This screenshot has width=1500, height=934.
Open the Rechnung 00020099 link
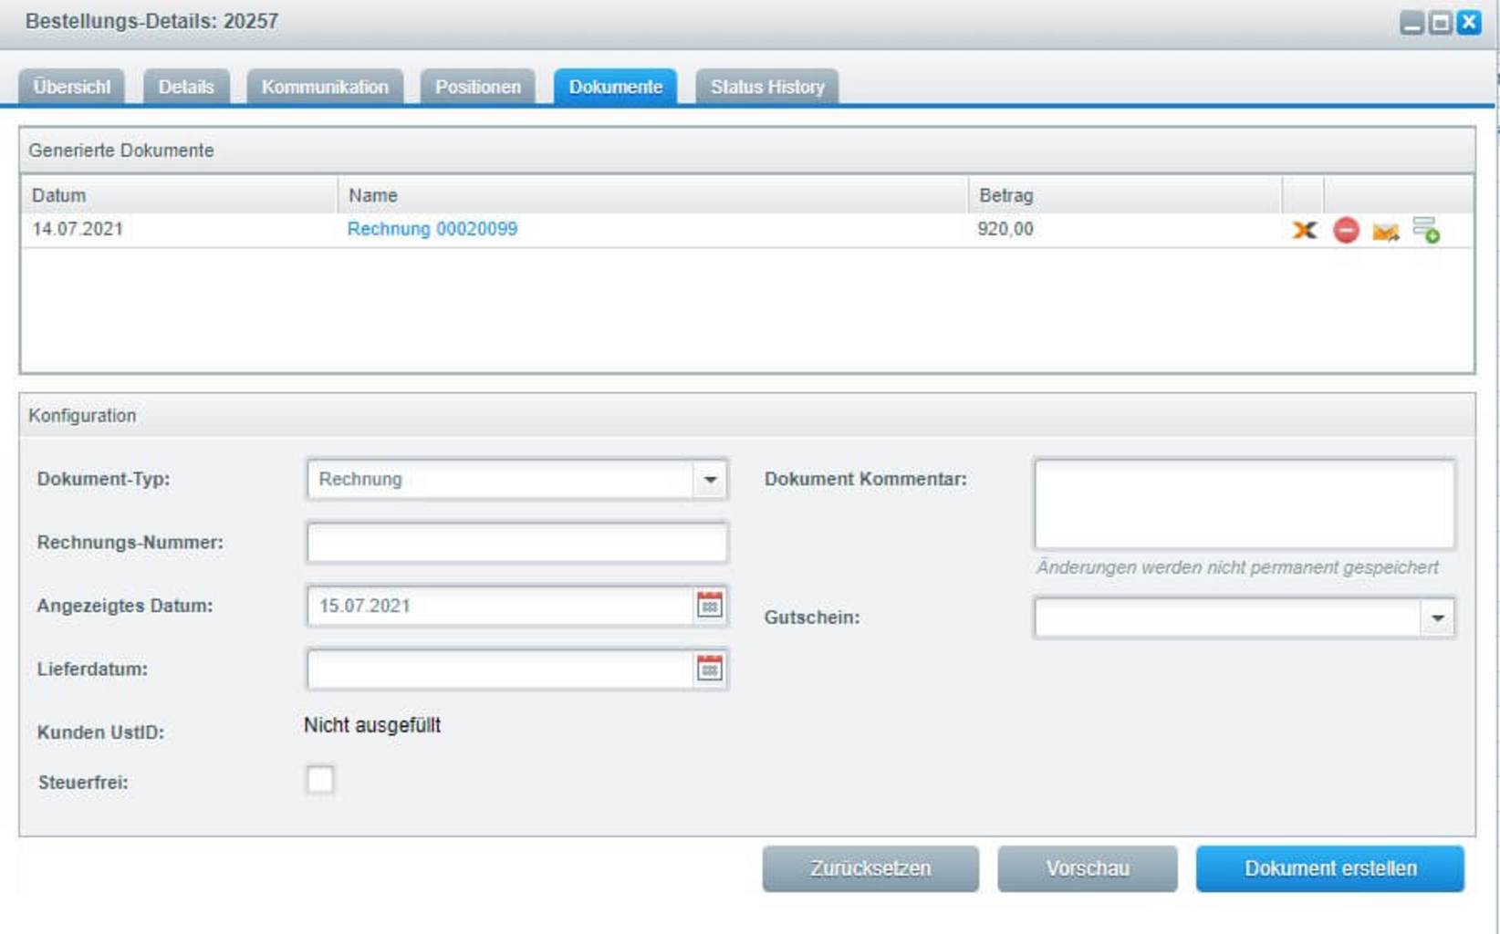pos(432,229)
